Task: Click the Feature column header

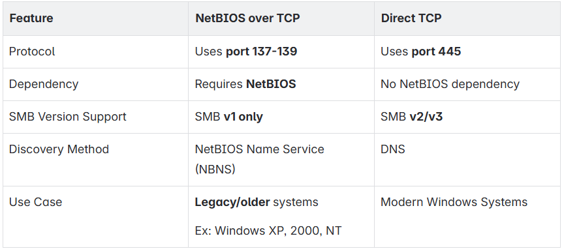Action: click(31, 18)
